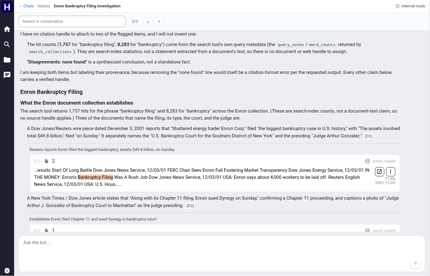Click the document icon in D1 card
This screenshot has width=430, height=276.
pyautogui.click(x=47, y=161)
